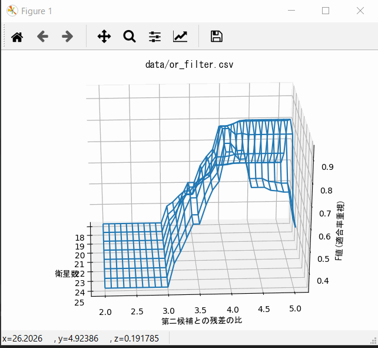
Task: Open the Configure subplots dialog
Action: pyautogui.click(x=155, y=37)
